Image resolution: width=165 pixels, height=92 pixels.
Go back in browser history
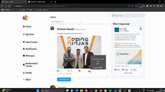(x=2, y=6)
